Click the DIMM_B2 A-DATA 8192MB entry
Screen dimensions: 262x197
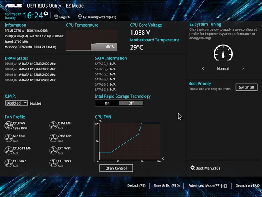pyautogui.click(x=30, y=80)
